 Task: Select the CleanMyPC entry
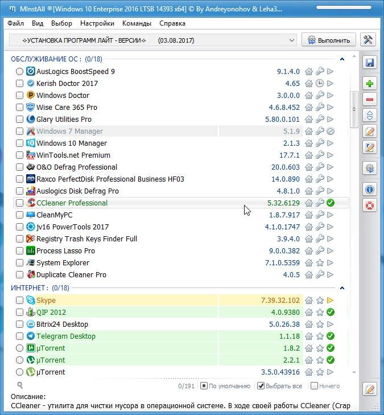point(181,215)
